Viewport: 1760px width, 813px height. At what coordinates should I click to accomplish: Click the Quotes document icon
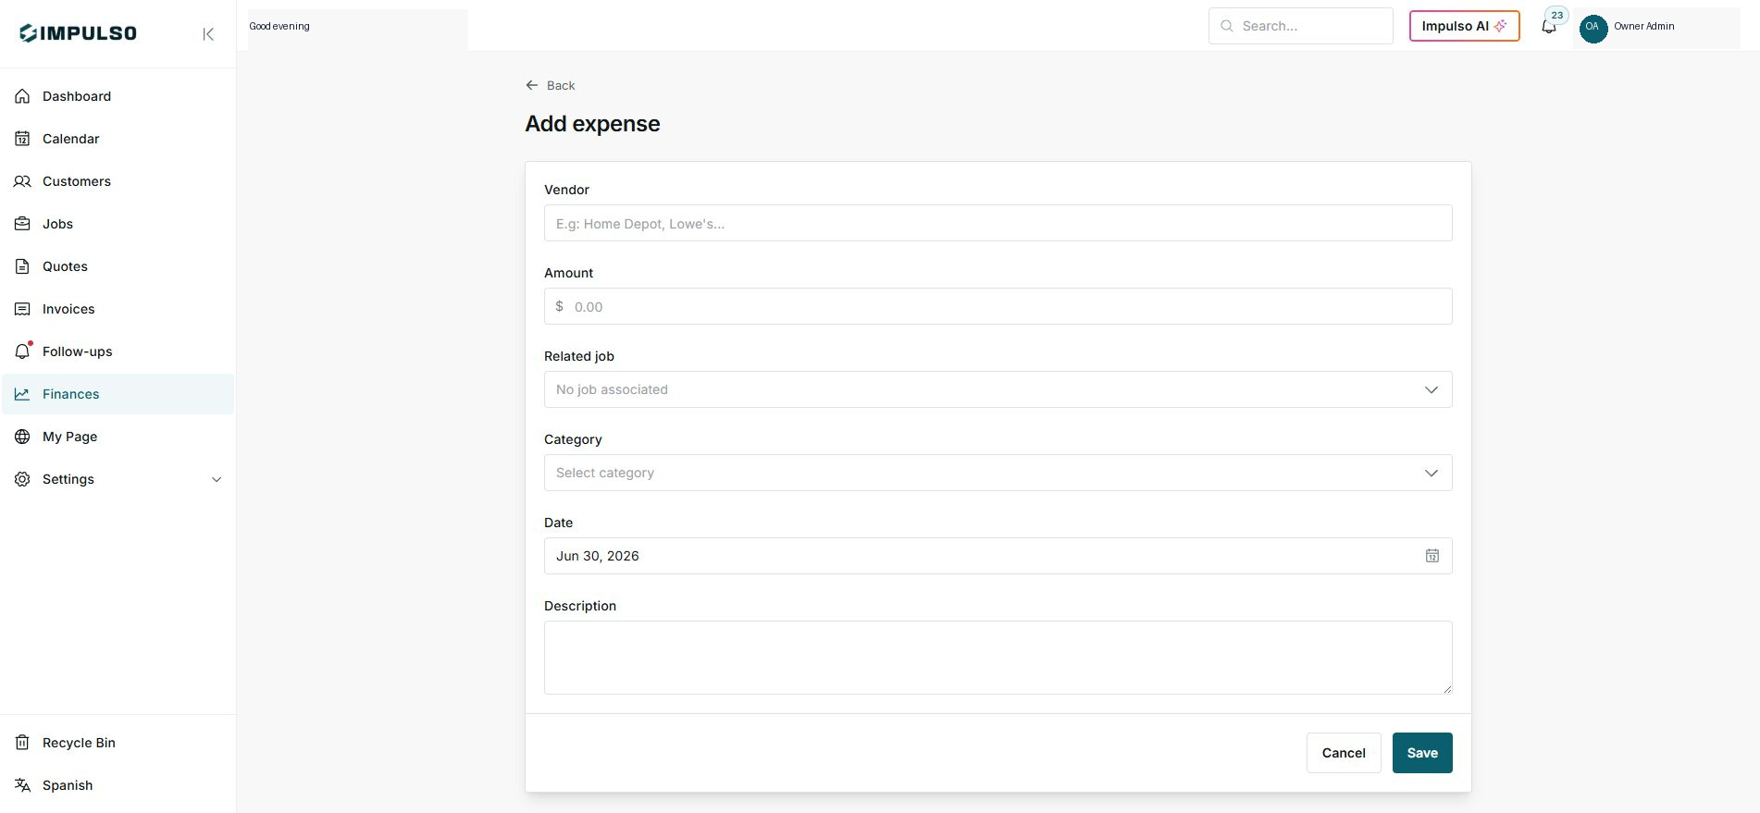click(x=22, y=266)
